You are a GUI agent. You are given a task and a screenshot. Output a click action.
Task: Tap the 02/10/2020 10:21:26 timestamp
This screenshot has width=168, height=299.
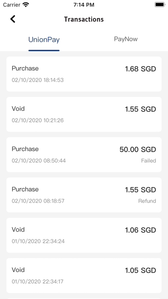point(38,120)
